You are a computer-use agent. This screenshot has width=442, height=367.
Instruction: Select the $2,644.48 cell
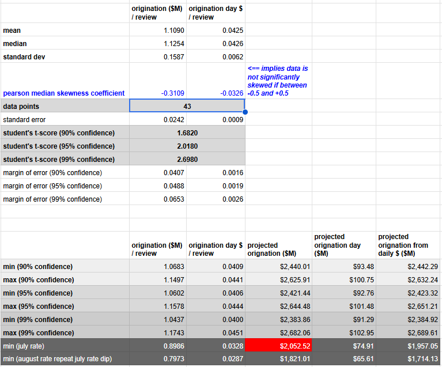tap(295, 306)
